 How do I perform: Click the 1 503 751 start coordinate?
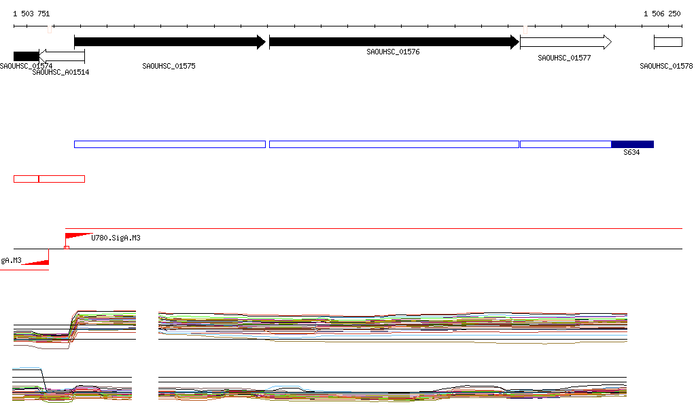[x=31, y=14]
